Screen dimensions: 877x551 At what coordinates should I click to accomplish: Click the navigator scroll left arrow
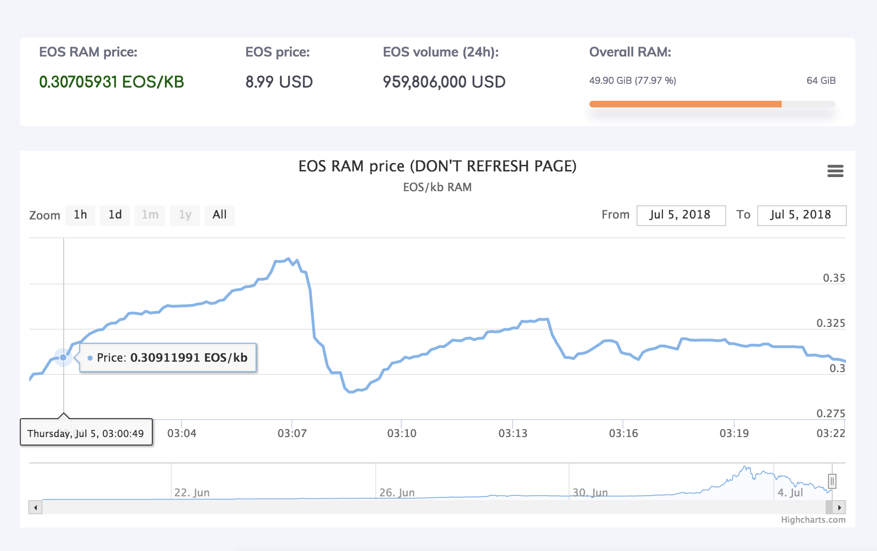(x=35, y=507)
